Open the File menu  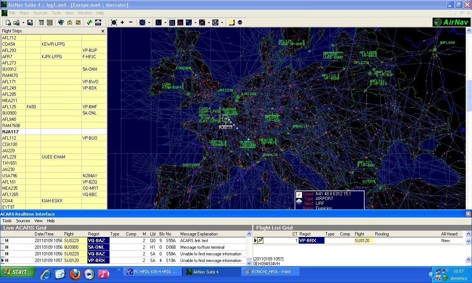[x=12, y=13]
